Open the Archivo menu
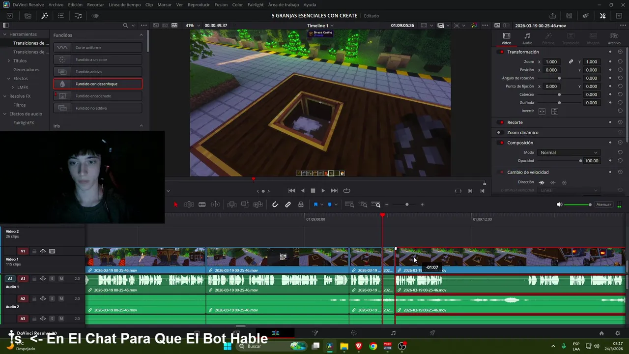This screenshot has width=629, height=354. tap(56, 4)
